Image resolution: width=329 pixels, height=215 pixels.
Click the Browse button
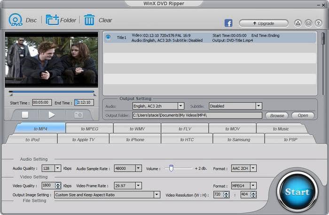pos(277,115)
